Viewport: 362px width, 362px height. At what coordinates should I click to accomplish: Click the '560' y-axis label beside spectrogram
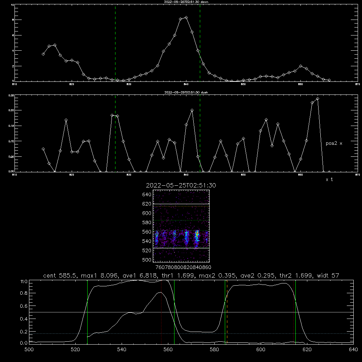point(147,232)
